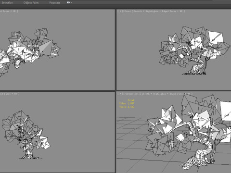Screen dimensions: 231x173
Task: Click the Perspective view name label
Action: [x=131, y=94]
